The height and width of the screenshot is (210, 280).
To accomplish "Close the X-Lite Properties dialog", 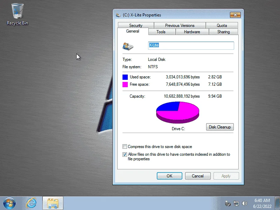I will pos(235,15).
